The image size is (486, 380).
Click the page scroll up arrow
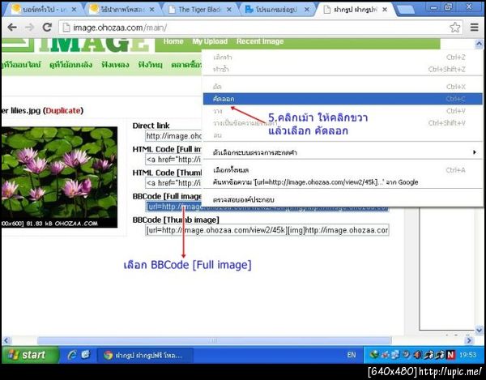pyautogui.click(x=479, y=45)
